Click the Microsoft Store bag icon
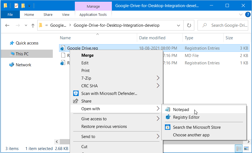 tap(168, 127)
